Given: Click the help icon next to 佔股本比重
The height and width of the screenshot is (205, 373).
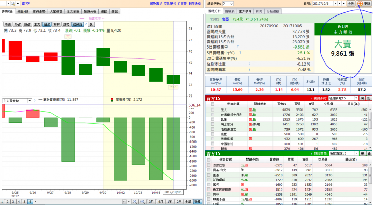Looking at the screenshot, I should point(249,64).
